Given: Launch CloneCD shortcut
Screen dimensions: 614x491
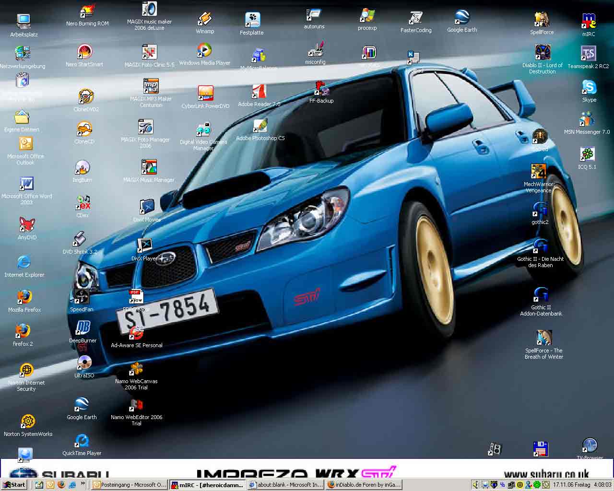Looking at the screenshot, I should pos(84,129).
